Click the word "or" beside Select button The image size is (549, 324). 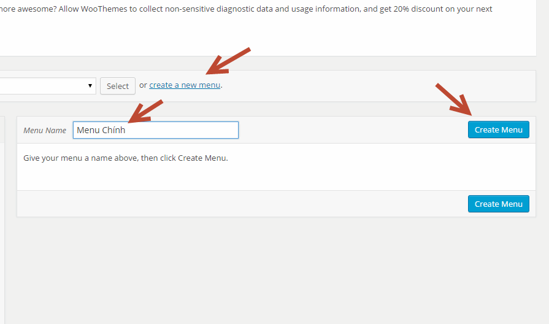[143, 85]
